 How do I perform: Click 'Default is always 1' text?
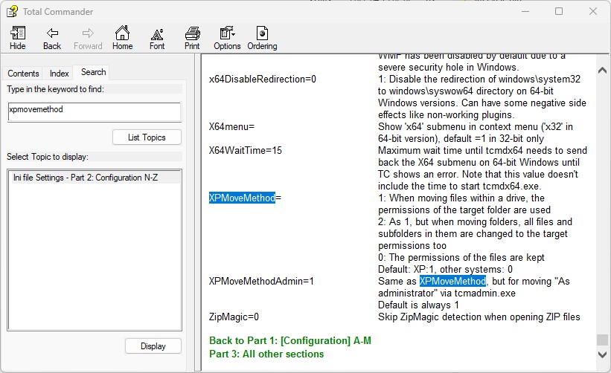(418, 305)
